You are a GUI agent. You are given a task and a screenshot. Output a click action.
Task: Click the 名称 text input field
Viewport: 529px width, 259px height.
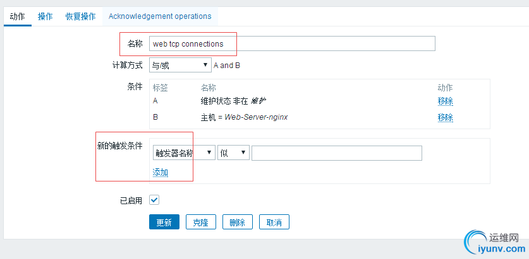point(292,43)
